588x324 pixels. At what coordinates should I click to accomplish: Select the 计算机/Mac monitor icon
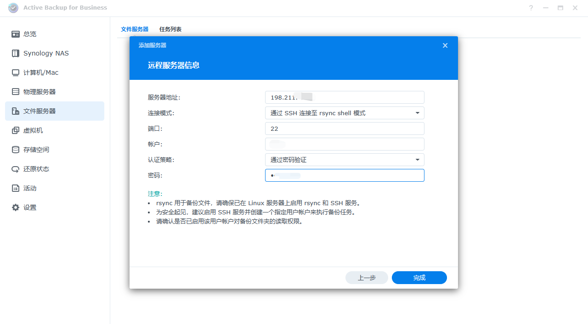coord(16,73)
